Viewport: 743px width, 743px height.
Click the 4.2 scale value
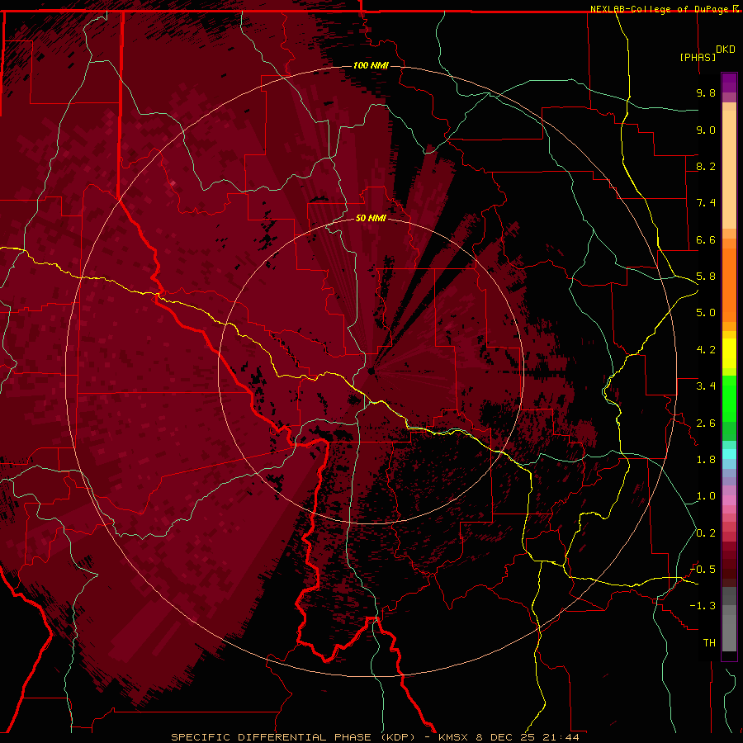pyautogui.click(x=706, y=350)
